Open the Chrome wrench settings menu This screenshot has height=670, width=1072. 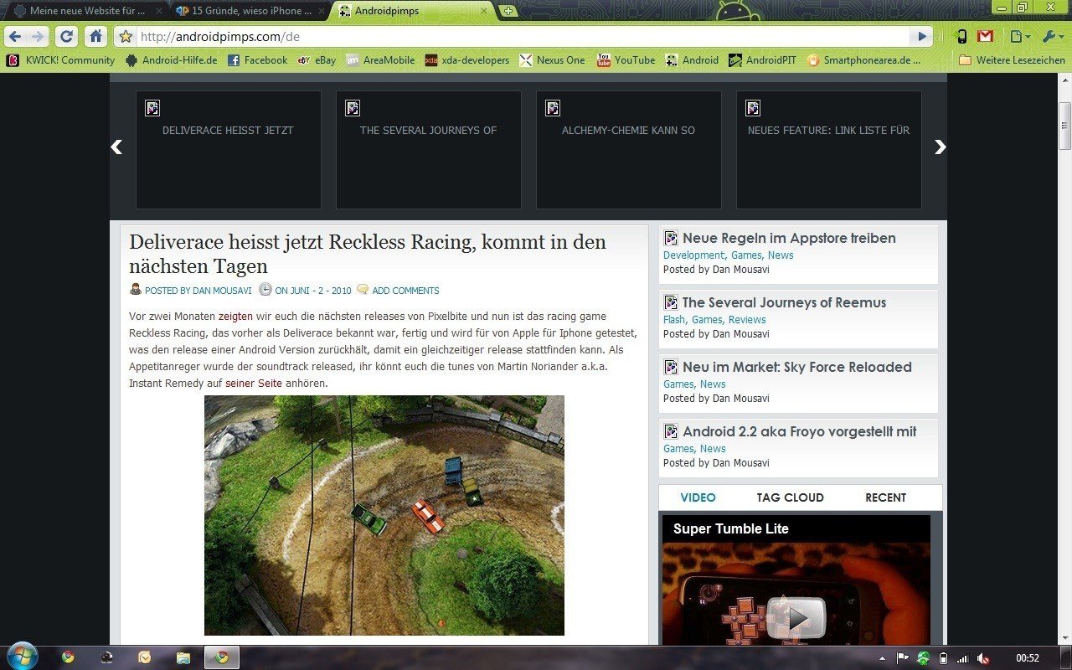1051,37
